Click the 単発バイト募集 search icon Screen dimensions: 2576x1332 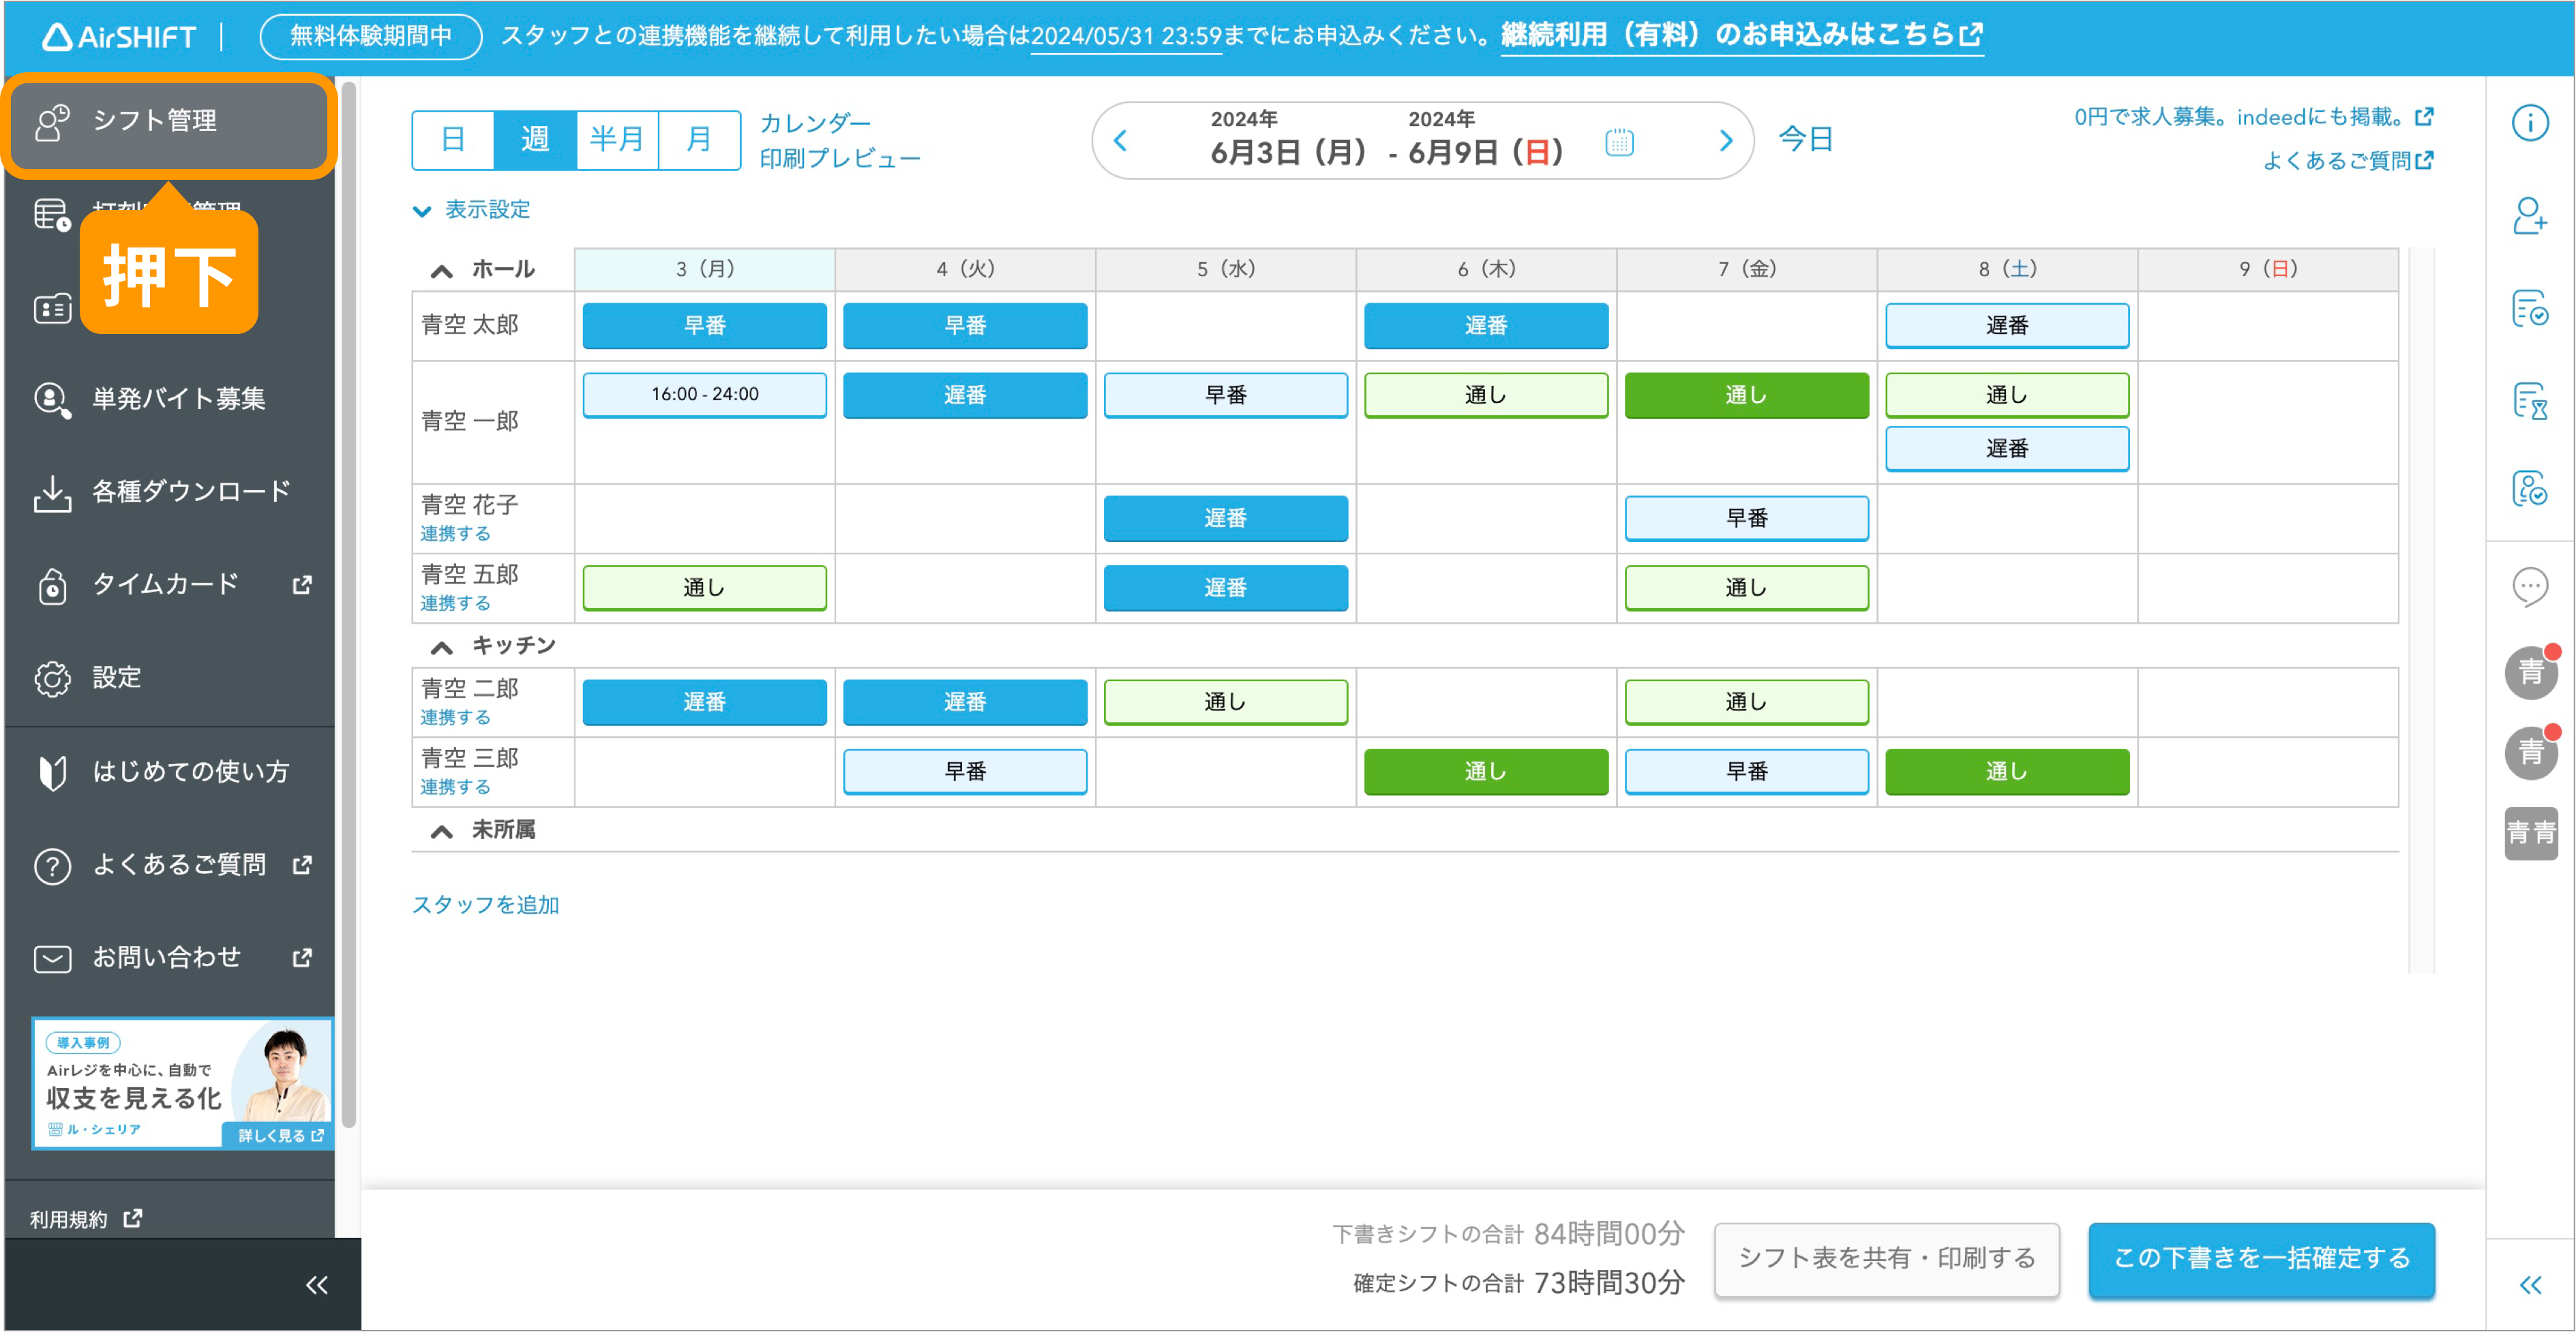click(52, 400)
